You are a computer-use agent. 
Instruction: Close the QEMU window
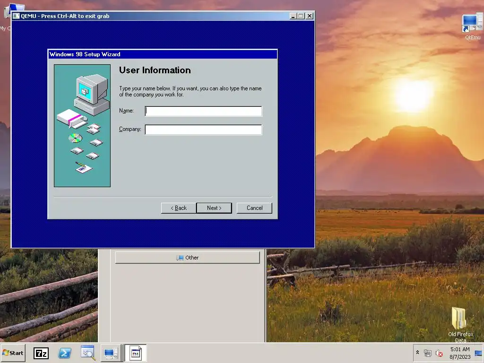pos(309,16)
